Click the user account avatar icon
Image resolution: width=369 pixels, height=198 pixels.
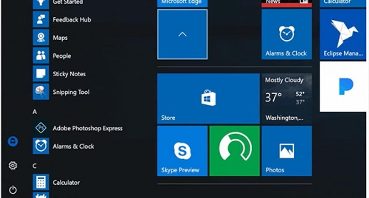(13, 141)
